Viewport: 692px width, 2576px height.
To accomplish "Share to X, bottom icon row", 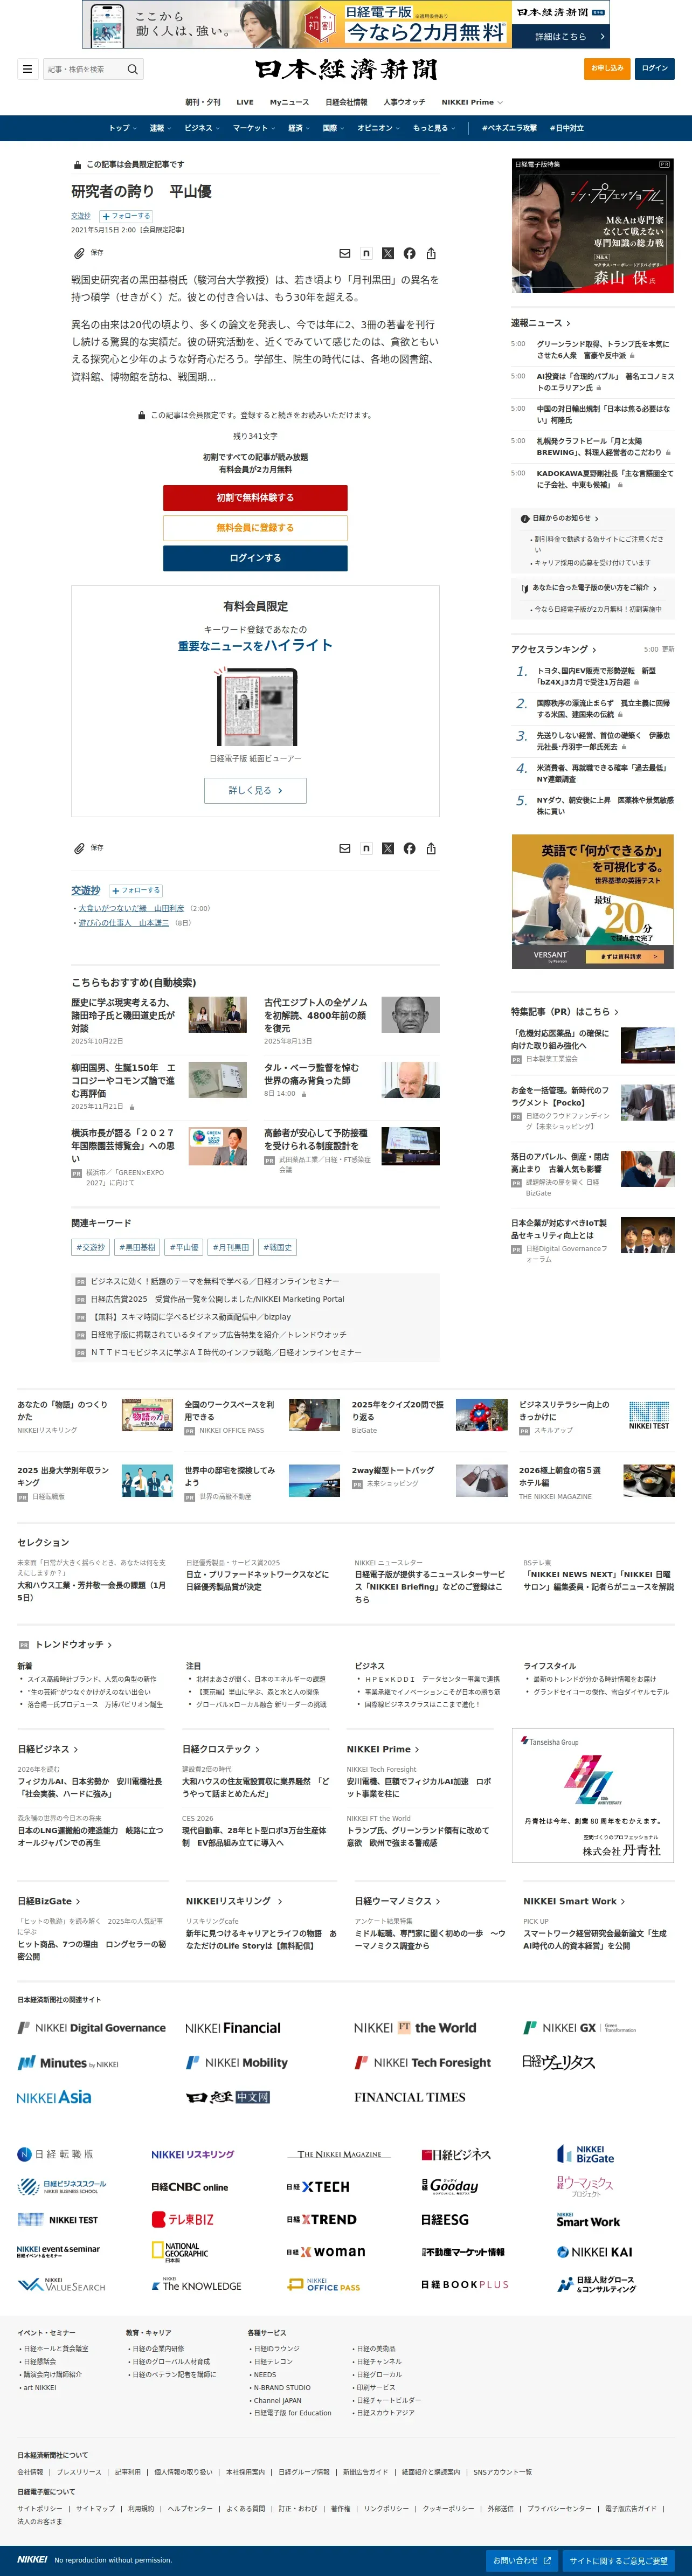I will [388, 848].
